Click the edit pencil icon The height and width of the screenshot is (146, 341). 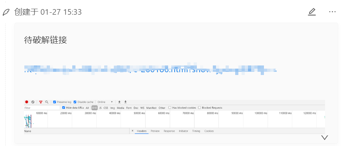(x=311, y=12)
